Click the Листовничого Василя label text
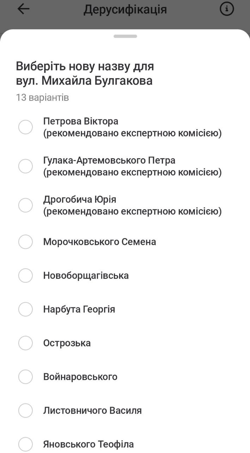Viewport: 250px width, 453px height. point(92,411)
